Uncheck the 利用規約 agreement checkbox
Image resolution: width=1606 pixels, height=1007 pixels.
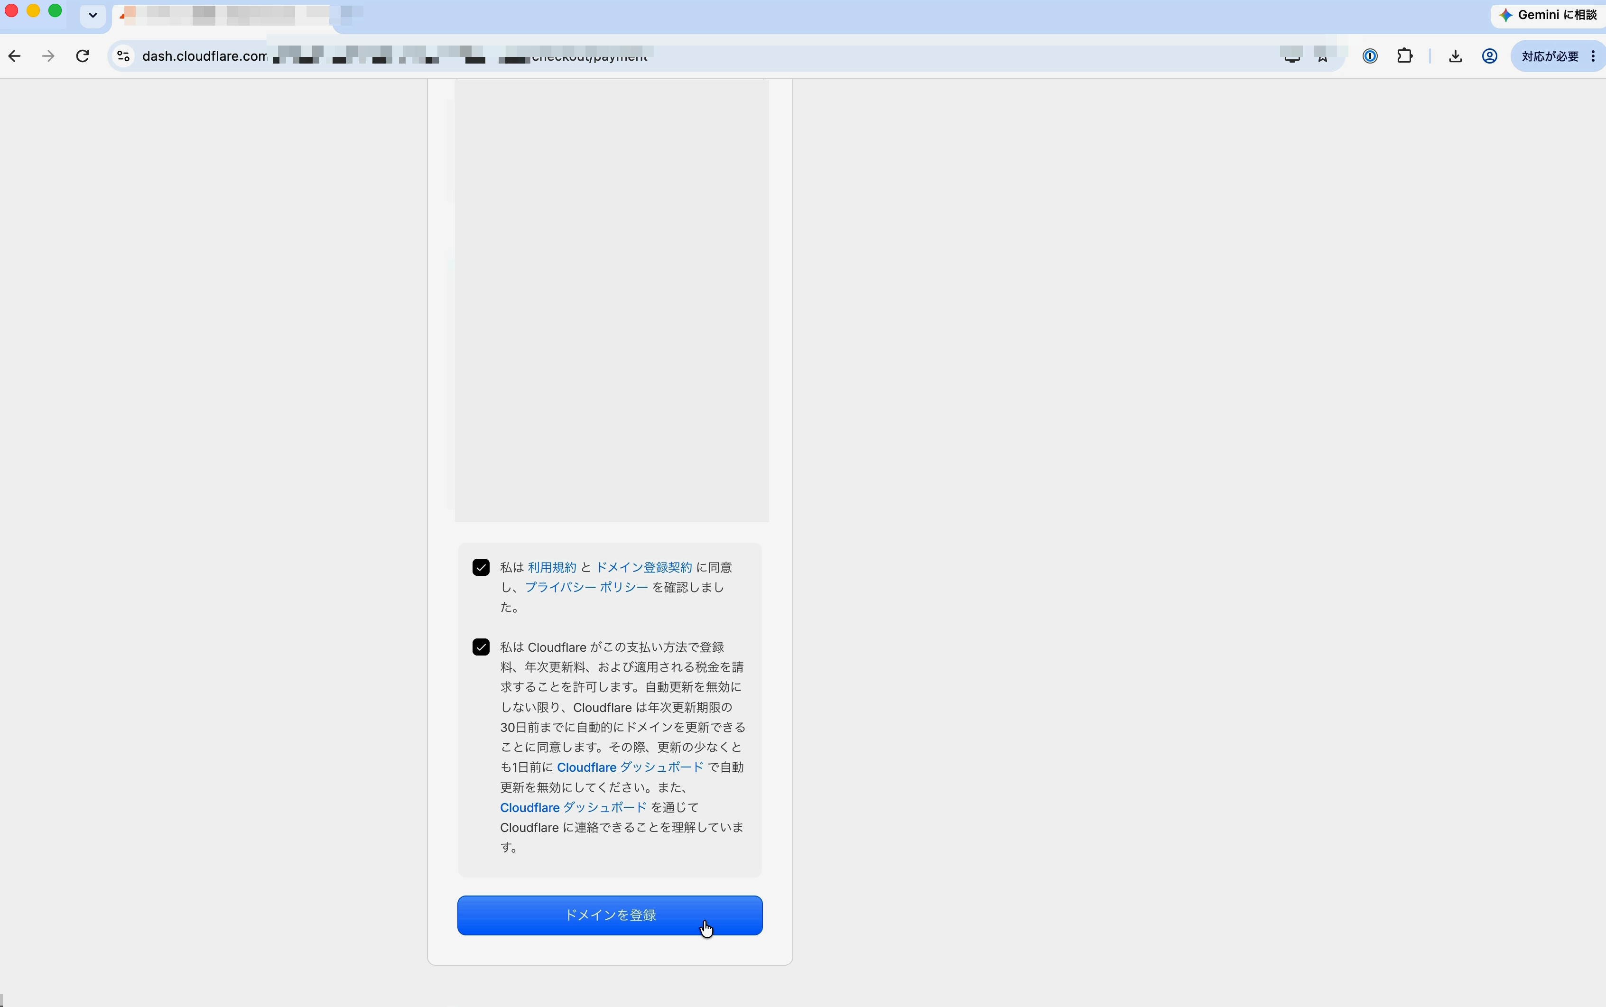[481, 567]
